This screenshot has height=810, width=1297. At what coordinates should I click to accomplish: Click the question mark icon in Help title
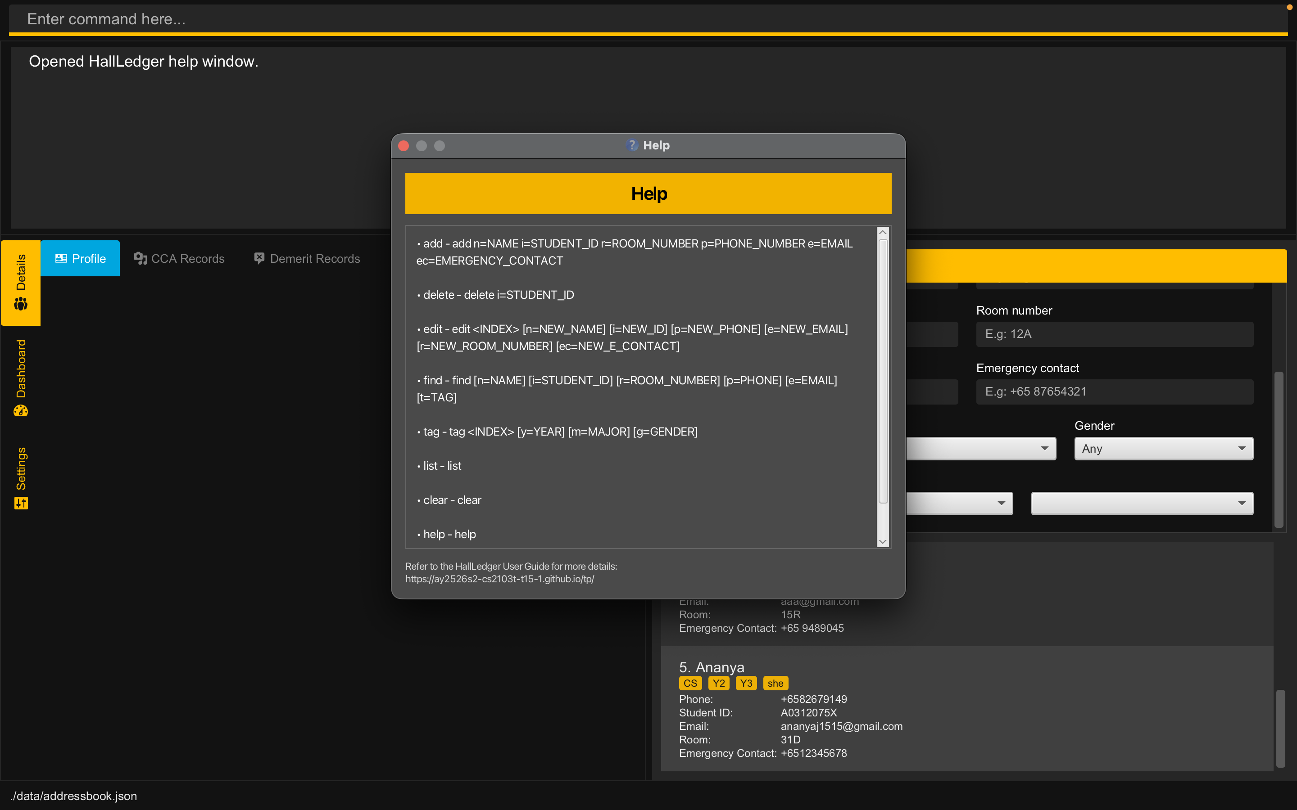point(632,145)
